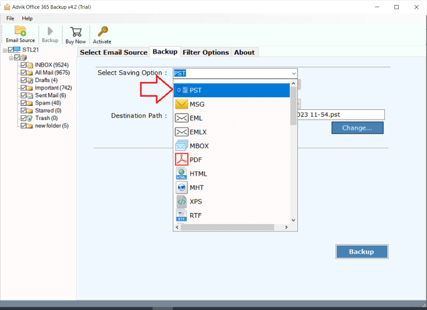
Task: Click the Destination Path text field
Action: click(x=340, y=115)
